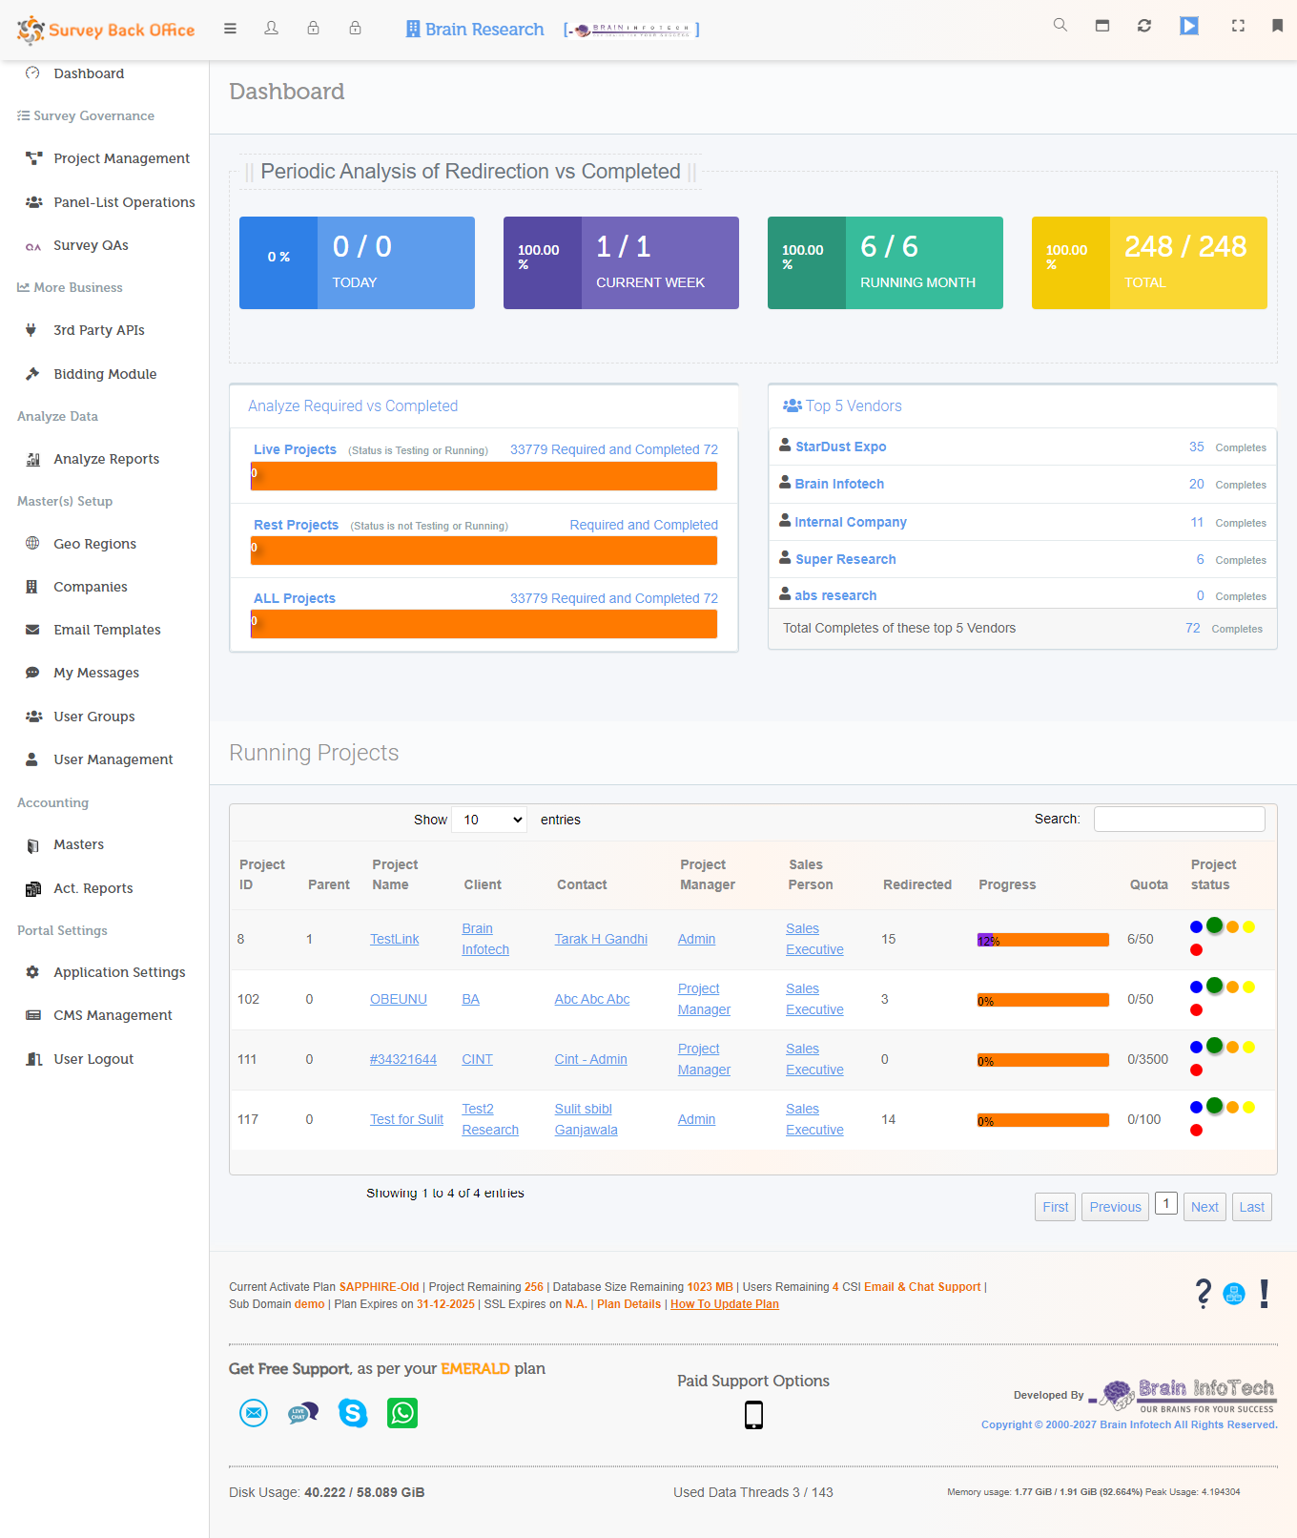Click the search magnifier icon in header

(1060, 25)
